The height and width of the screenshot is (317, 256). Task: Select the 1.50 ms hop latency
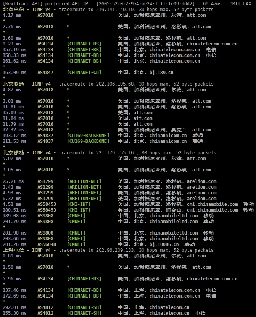pyautogui.click(x=12, y=267)
